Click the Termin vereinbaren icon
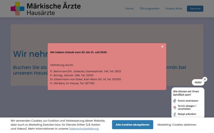Image resolution: width=214 pixels, height=133 pixels. click(175, 101)
